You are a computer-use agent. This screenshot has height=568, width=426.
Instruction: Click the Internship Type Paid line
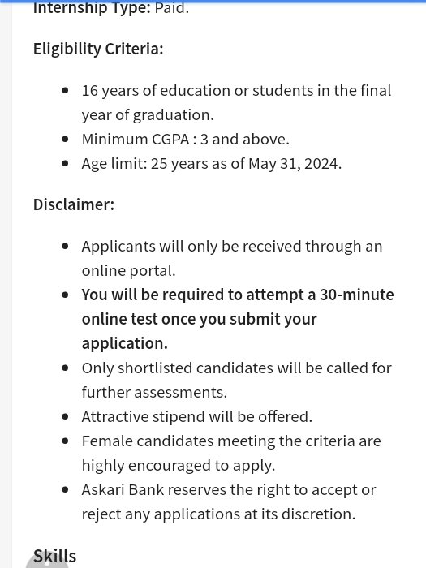click(x=111, y=8)
